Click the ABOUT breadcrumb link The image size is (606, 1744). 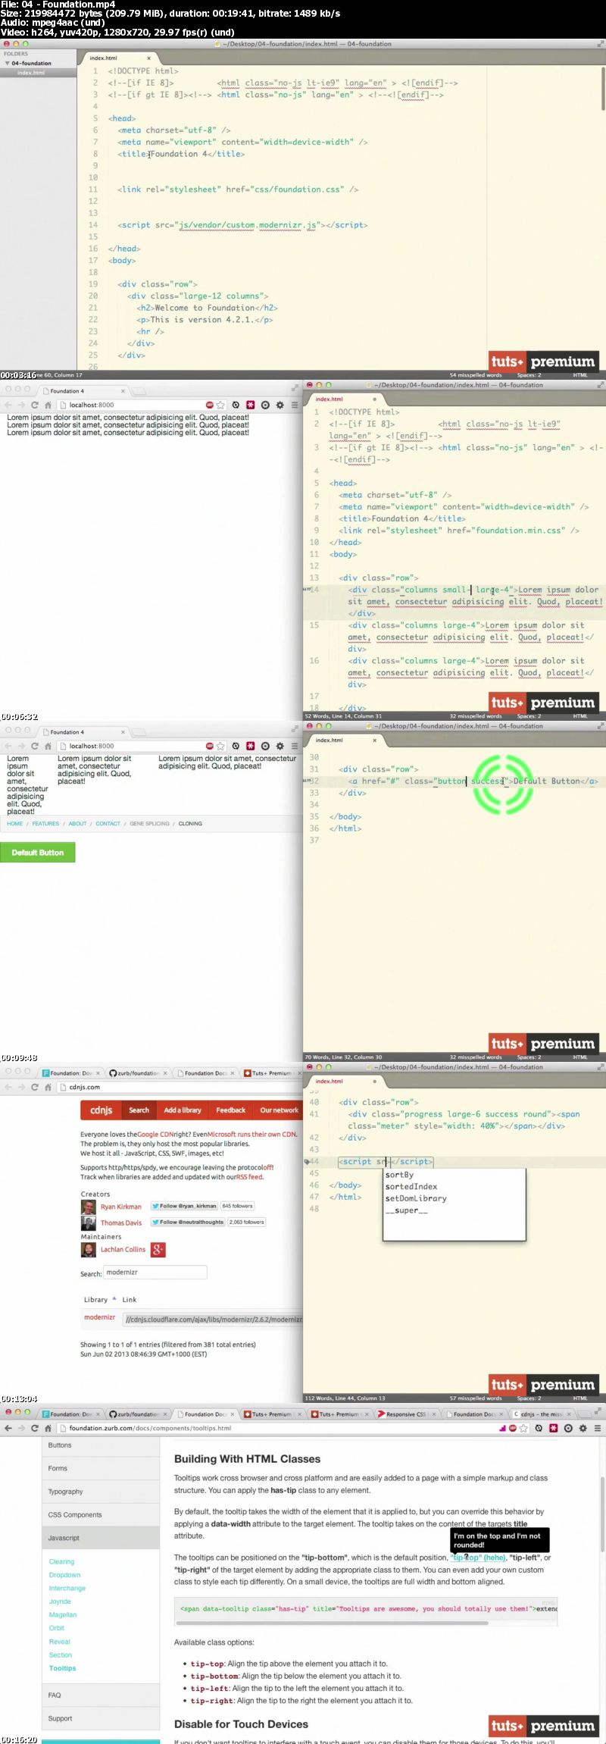78,824
